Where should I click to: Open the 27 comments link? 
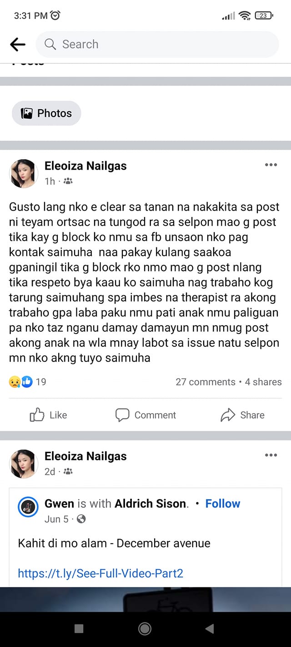[x=206, y=382]
